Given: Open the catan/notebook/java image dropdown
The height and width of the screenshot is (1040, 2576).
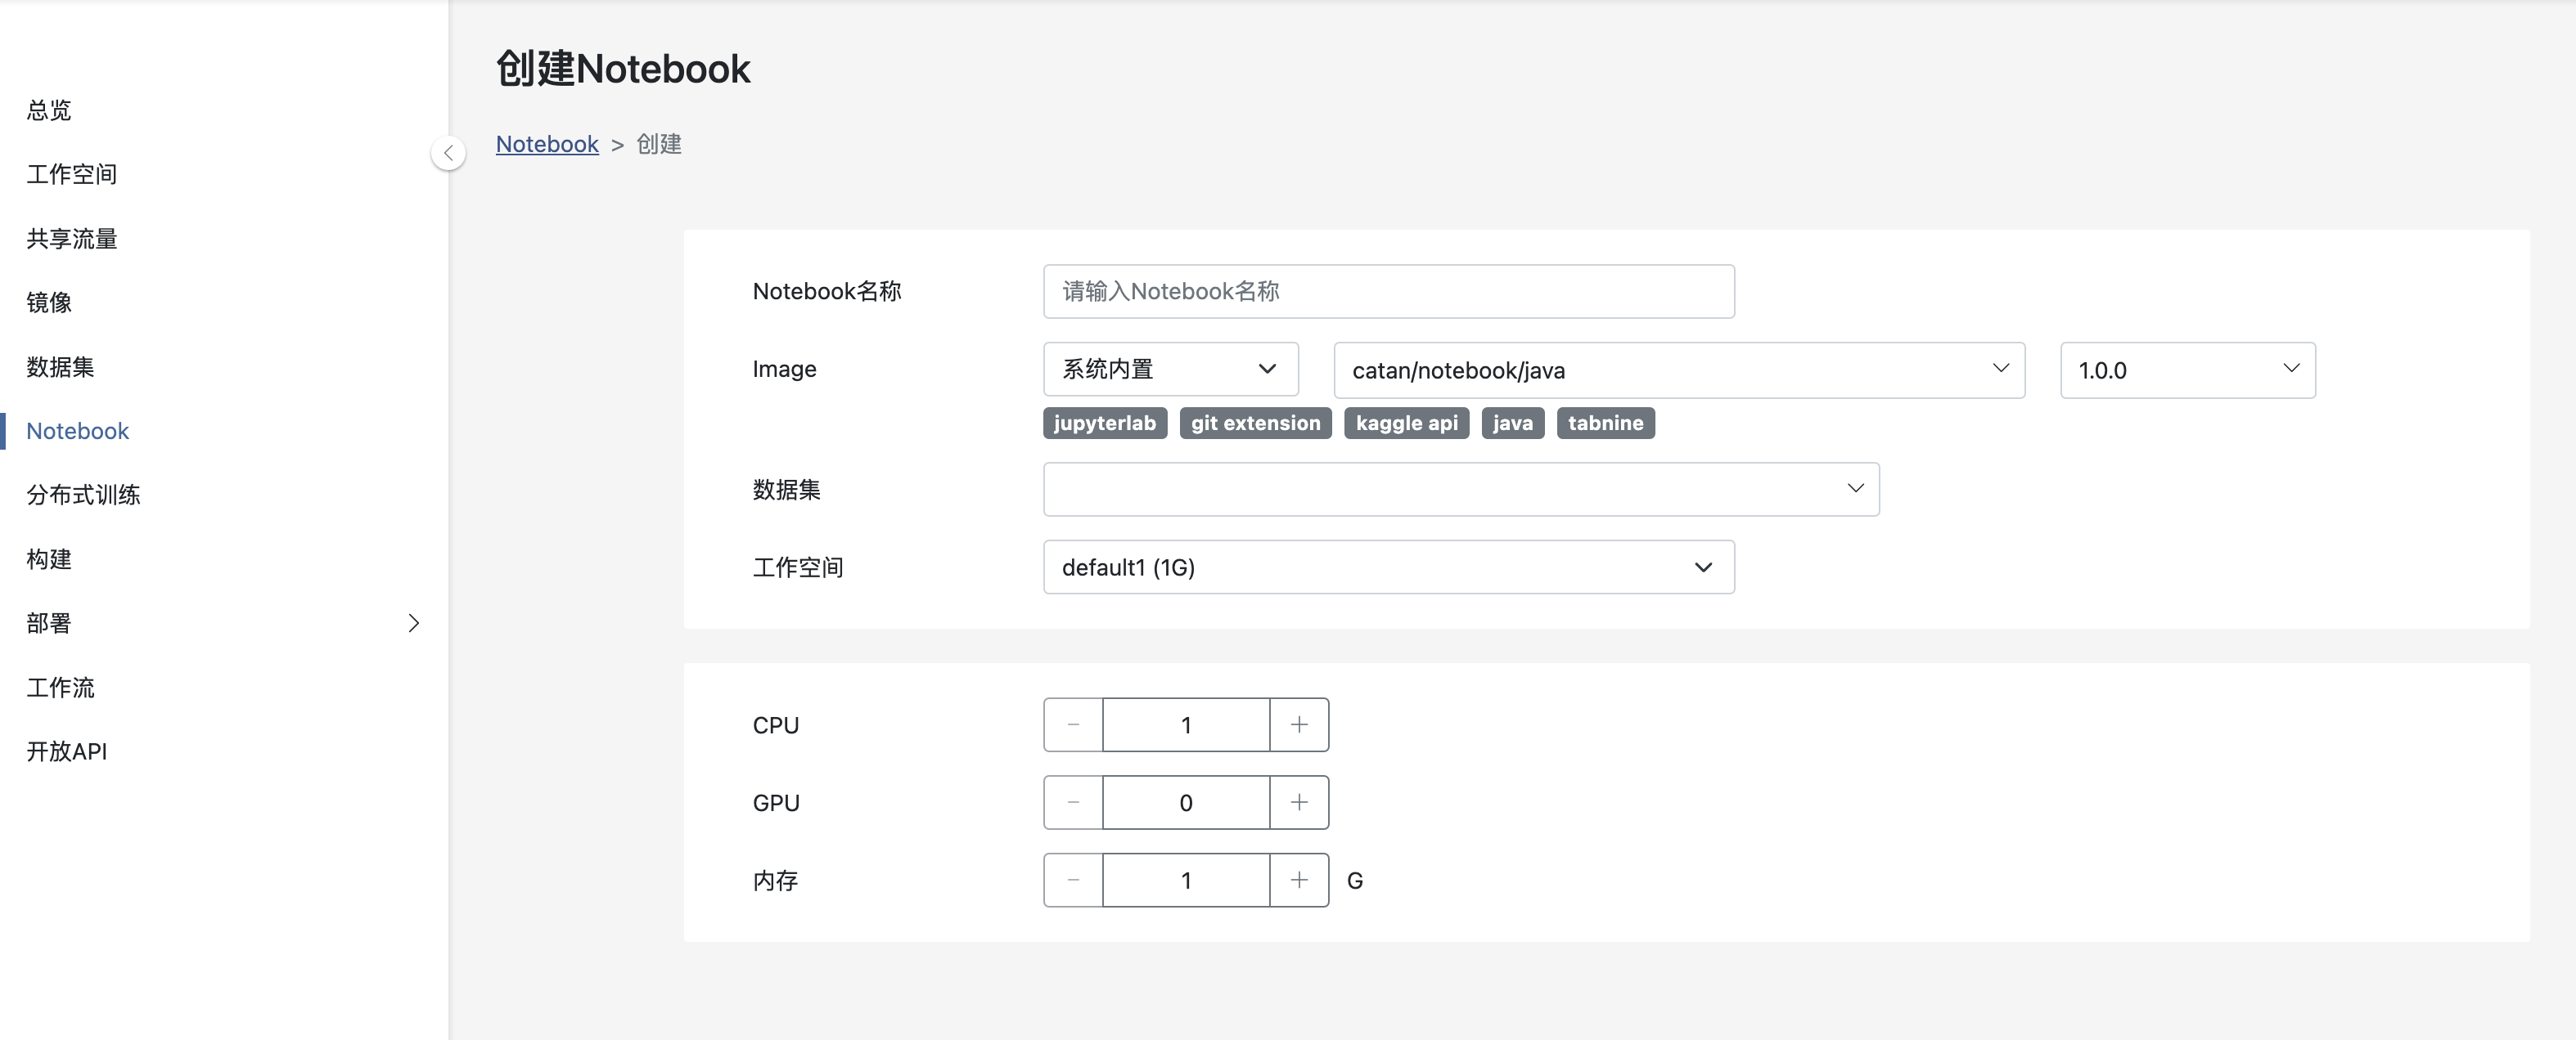Looking at the screenshot, I should 1678,370.
